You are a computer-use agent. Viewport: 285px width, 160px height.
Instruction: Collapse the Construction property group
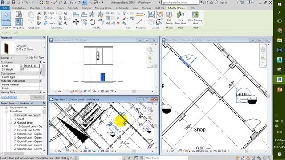(40, 73)
